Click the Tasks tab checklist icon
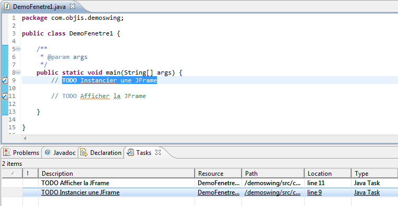 pyautogui.click(x=130, y=152)
